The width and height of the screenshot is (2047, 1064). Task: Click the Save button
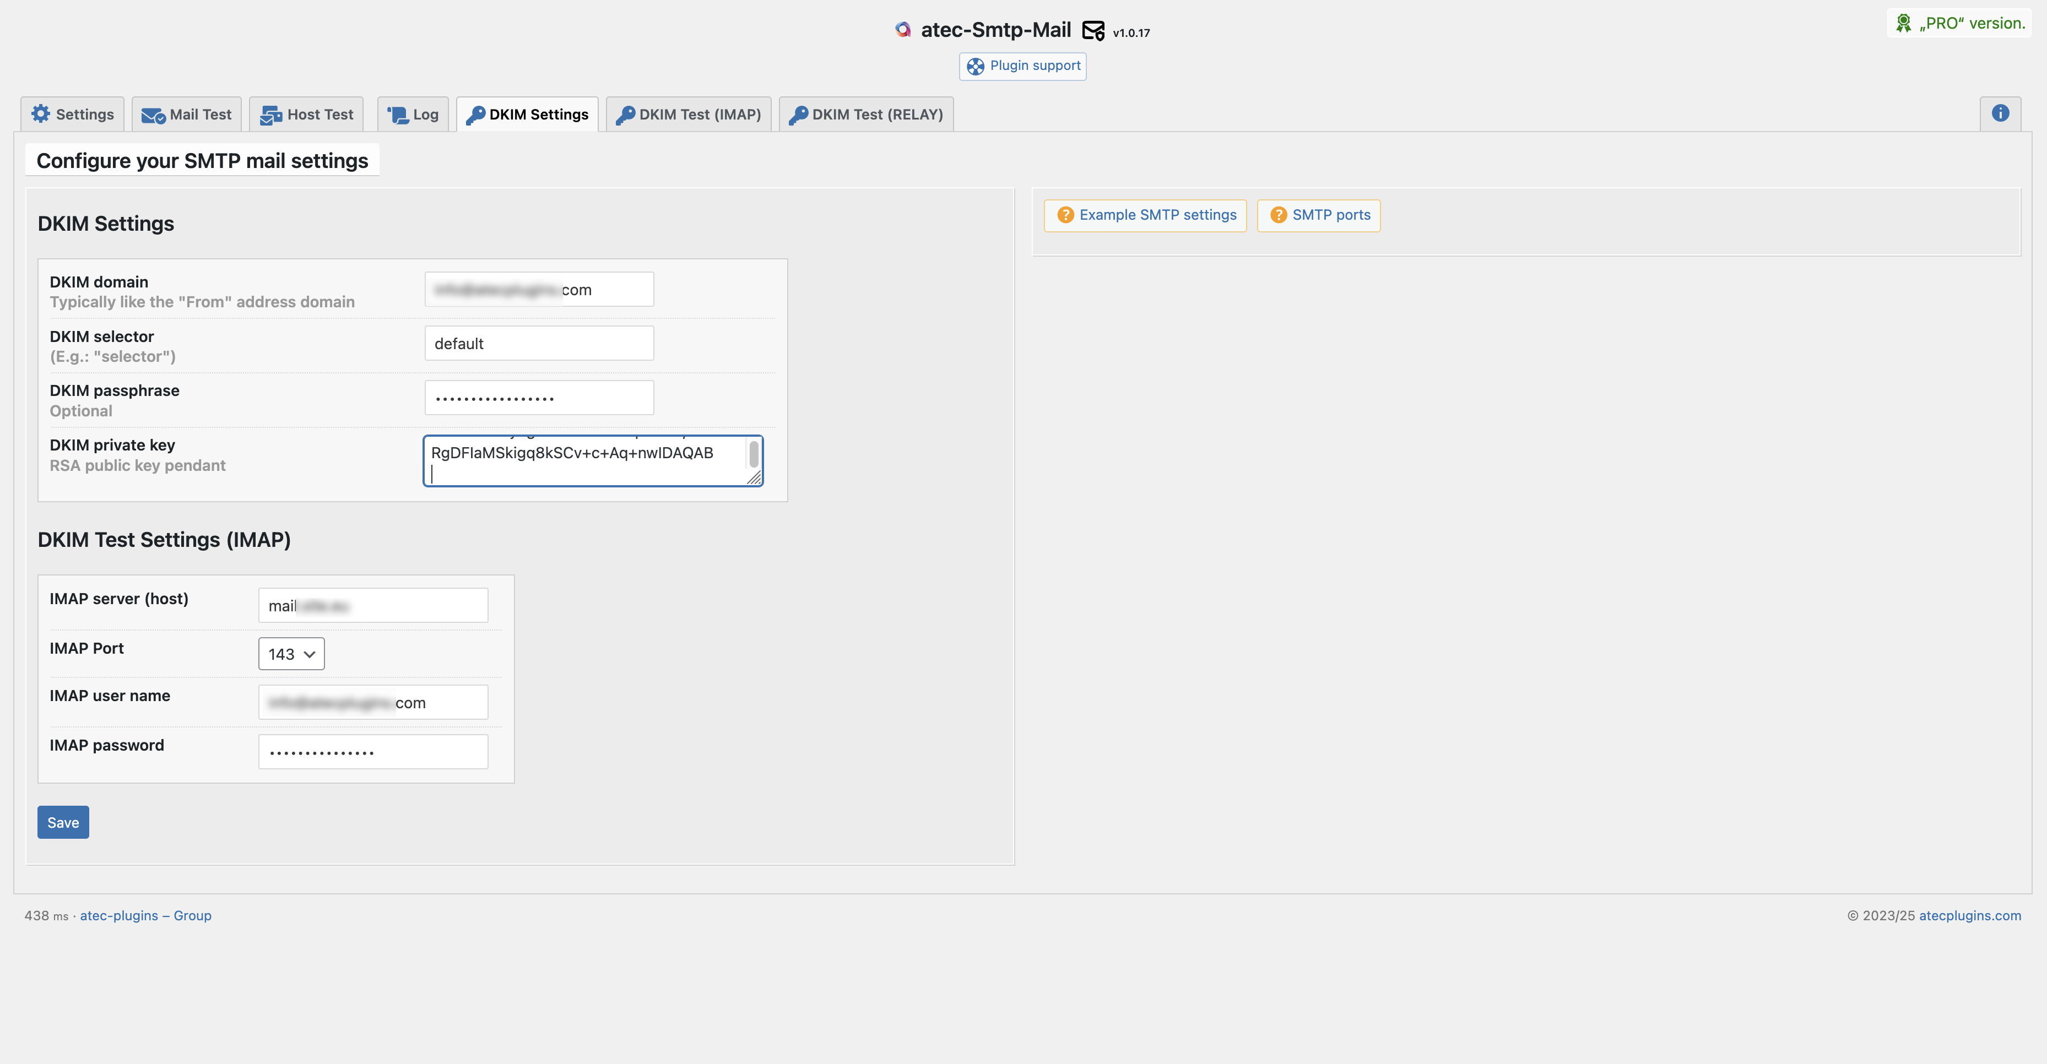click(63, 822)
